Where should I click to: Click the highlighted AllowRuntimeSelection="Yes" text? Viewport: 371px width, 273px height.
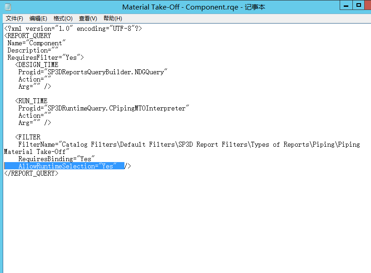click(x=67, y=166)
